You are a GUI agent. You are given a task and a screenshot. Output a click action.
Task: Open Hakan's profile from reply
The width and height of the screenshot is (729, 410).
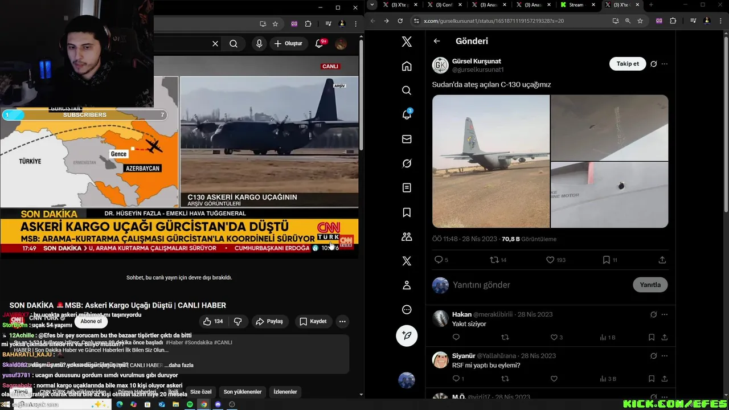(462, 314)
